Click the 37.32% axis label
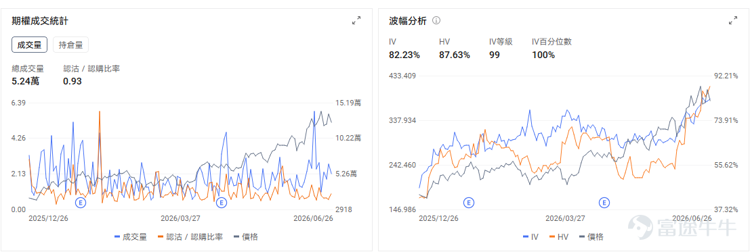 [726, 209]
